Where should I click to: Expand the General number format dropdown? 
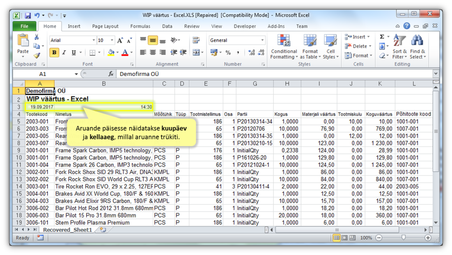(262, 40)
